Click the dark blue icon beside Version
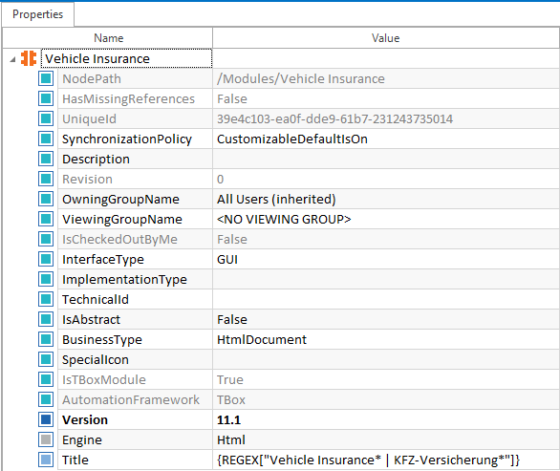 click(46, 419)
